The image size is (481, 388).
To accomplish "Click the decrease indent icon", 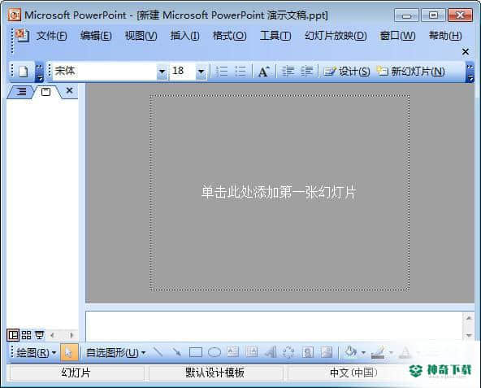I will 288,72.
